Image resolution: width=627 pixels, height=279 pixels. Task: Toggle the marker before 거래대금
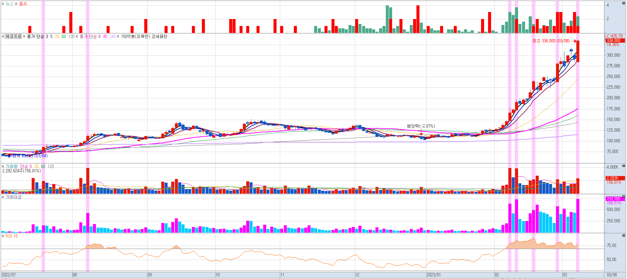3,197
